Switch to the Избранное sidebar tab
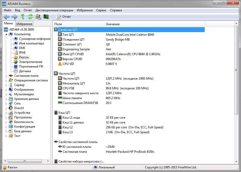241x172 pixels. (24, 24)
